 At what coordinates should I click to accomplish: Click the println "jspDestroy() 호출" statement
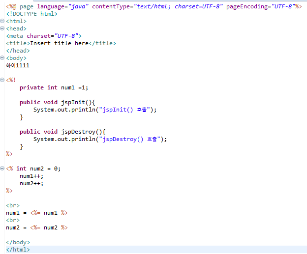click(100, 139)
